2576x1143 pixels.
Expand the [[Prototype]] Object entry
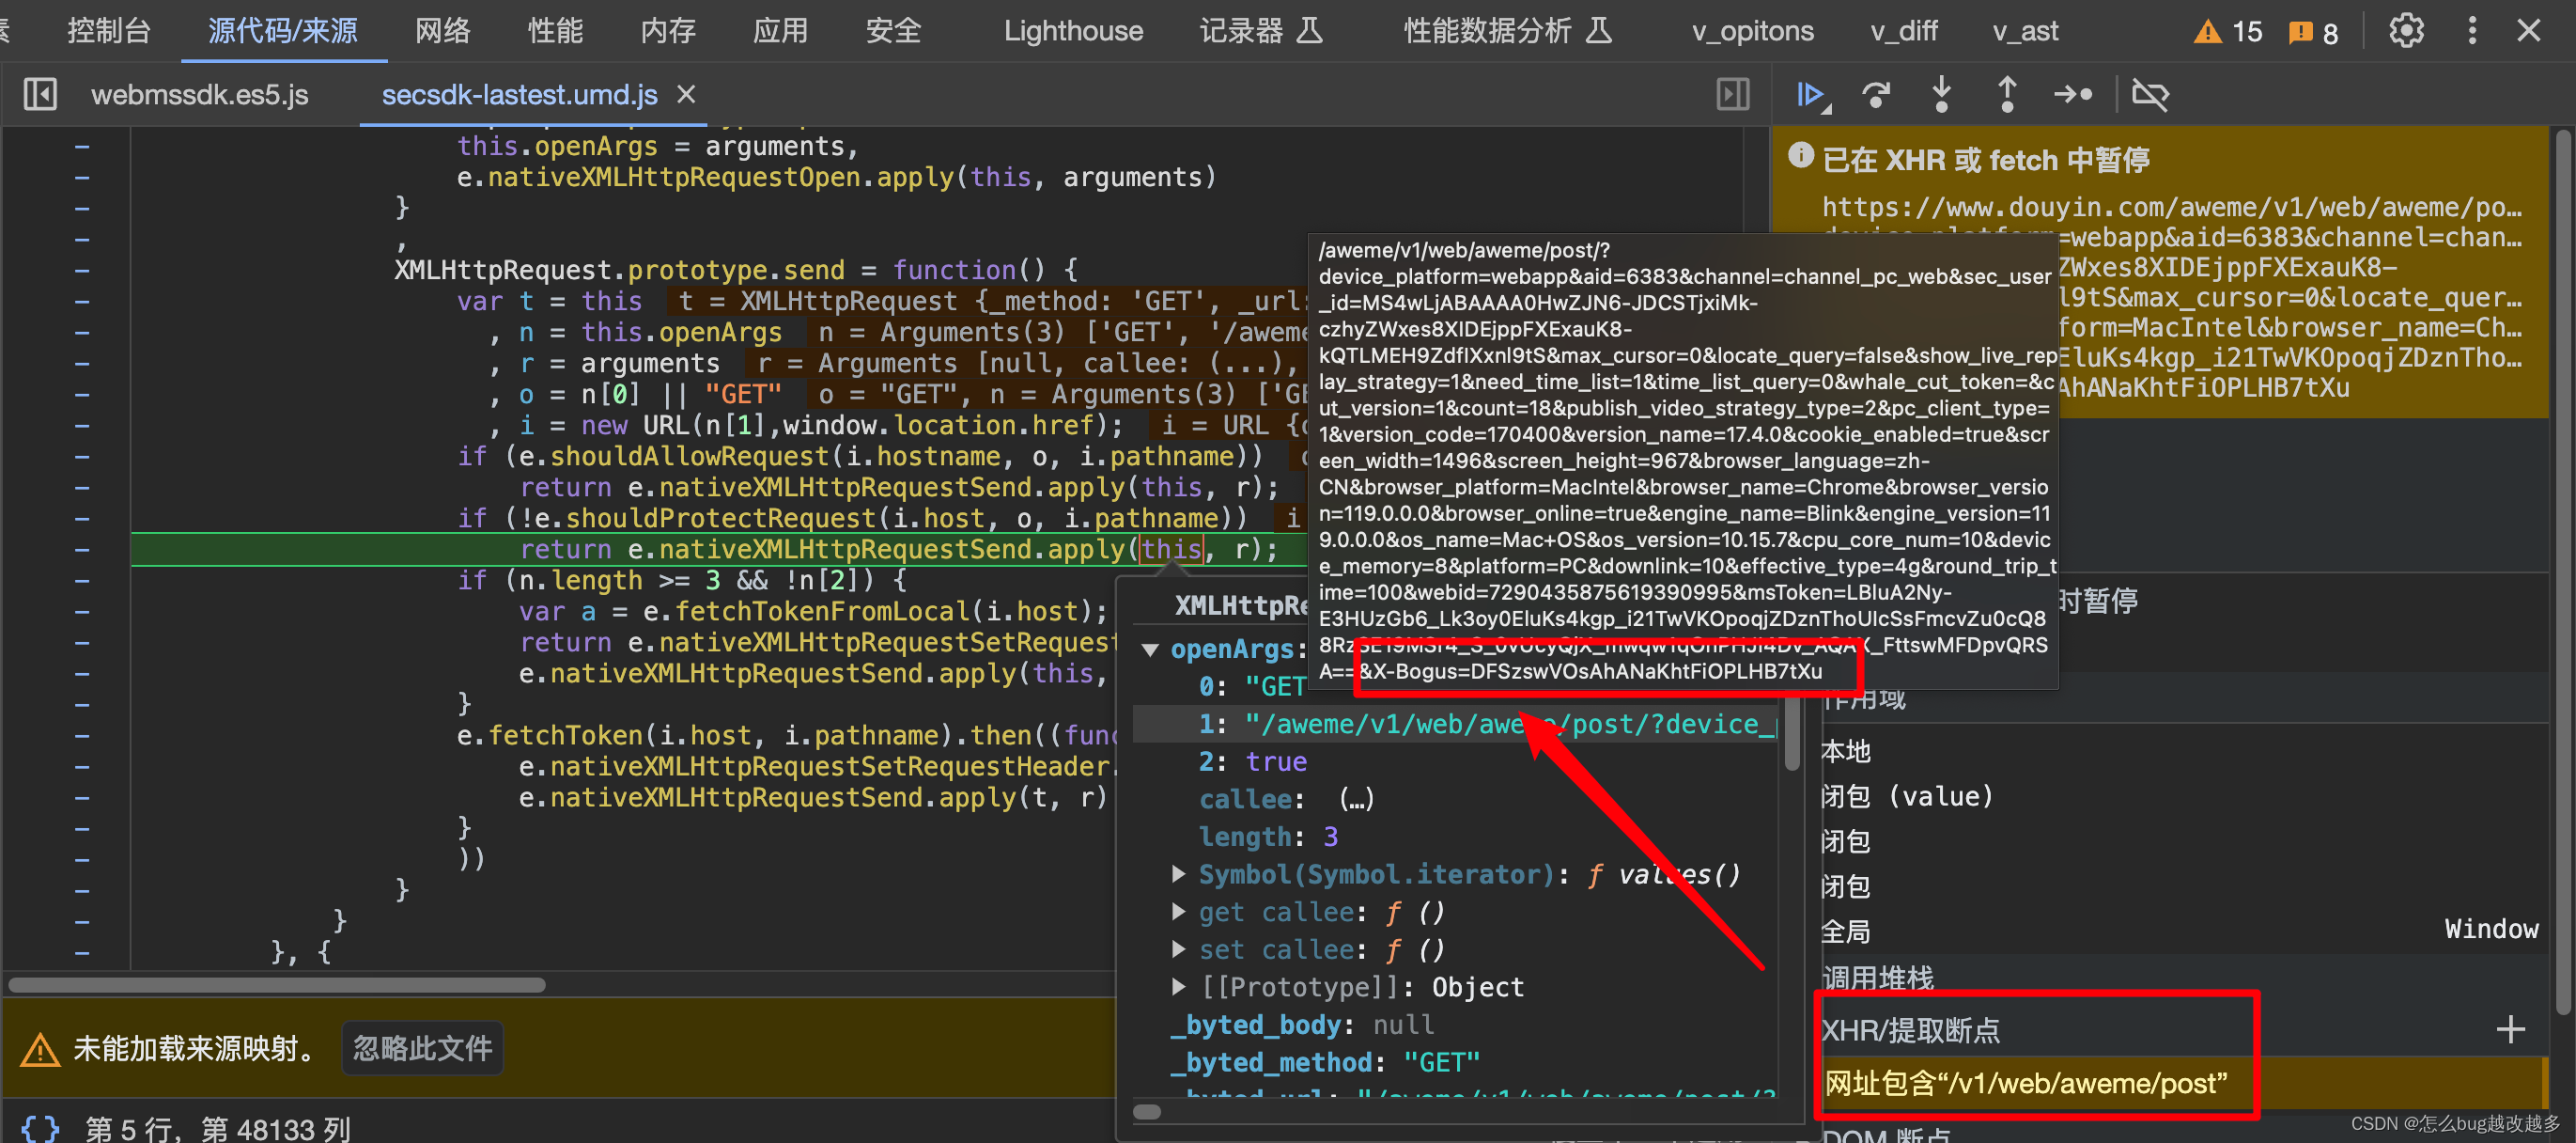pyautogui.click(x=1179, y=987)
